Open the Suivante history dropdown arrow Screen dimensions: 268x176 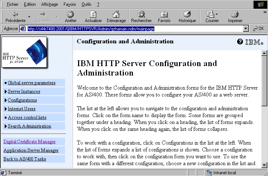57,17
